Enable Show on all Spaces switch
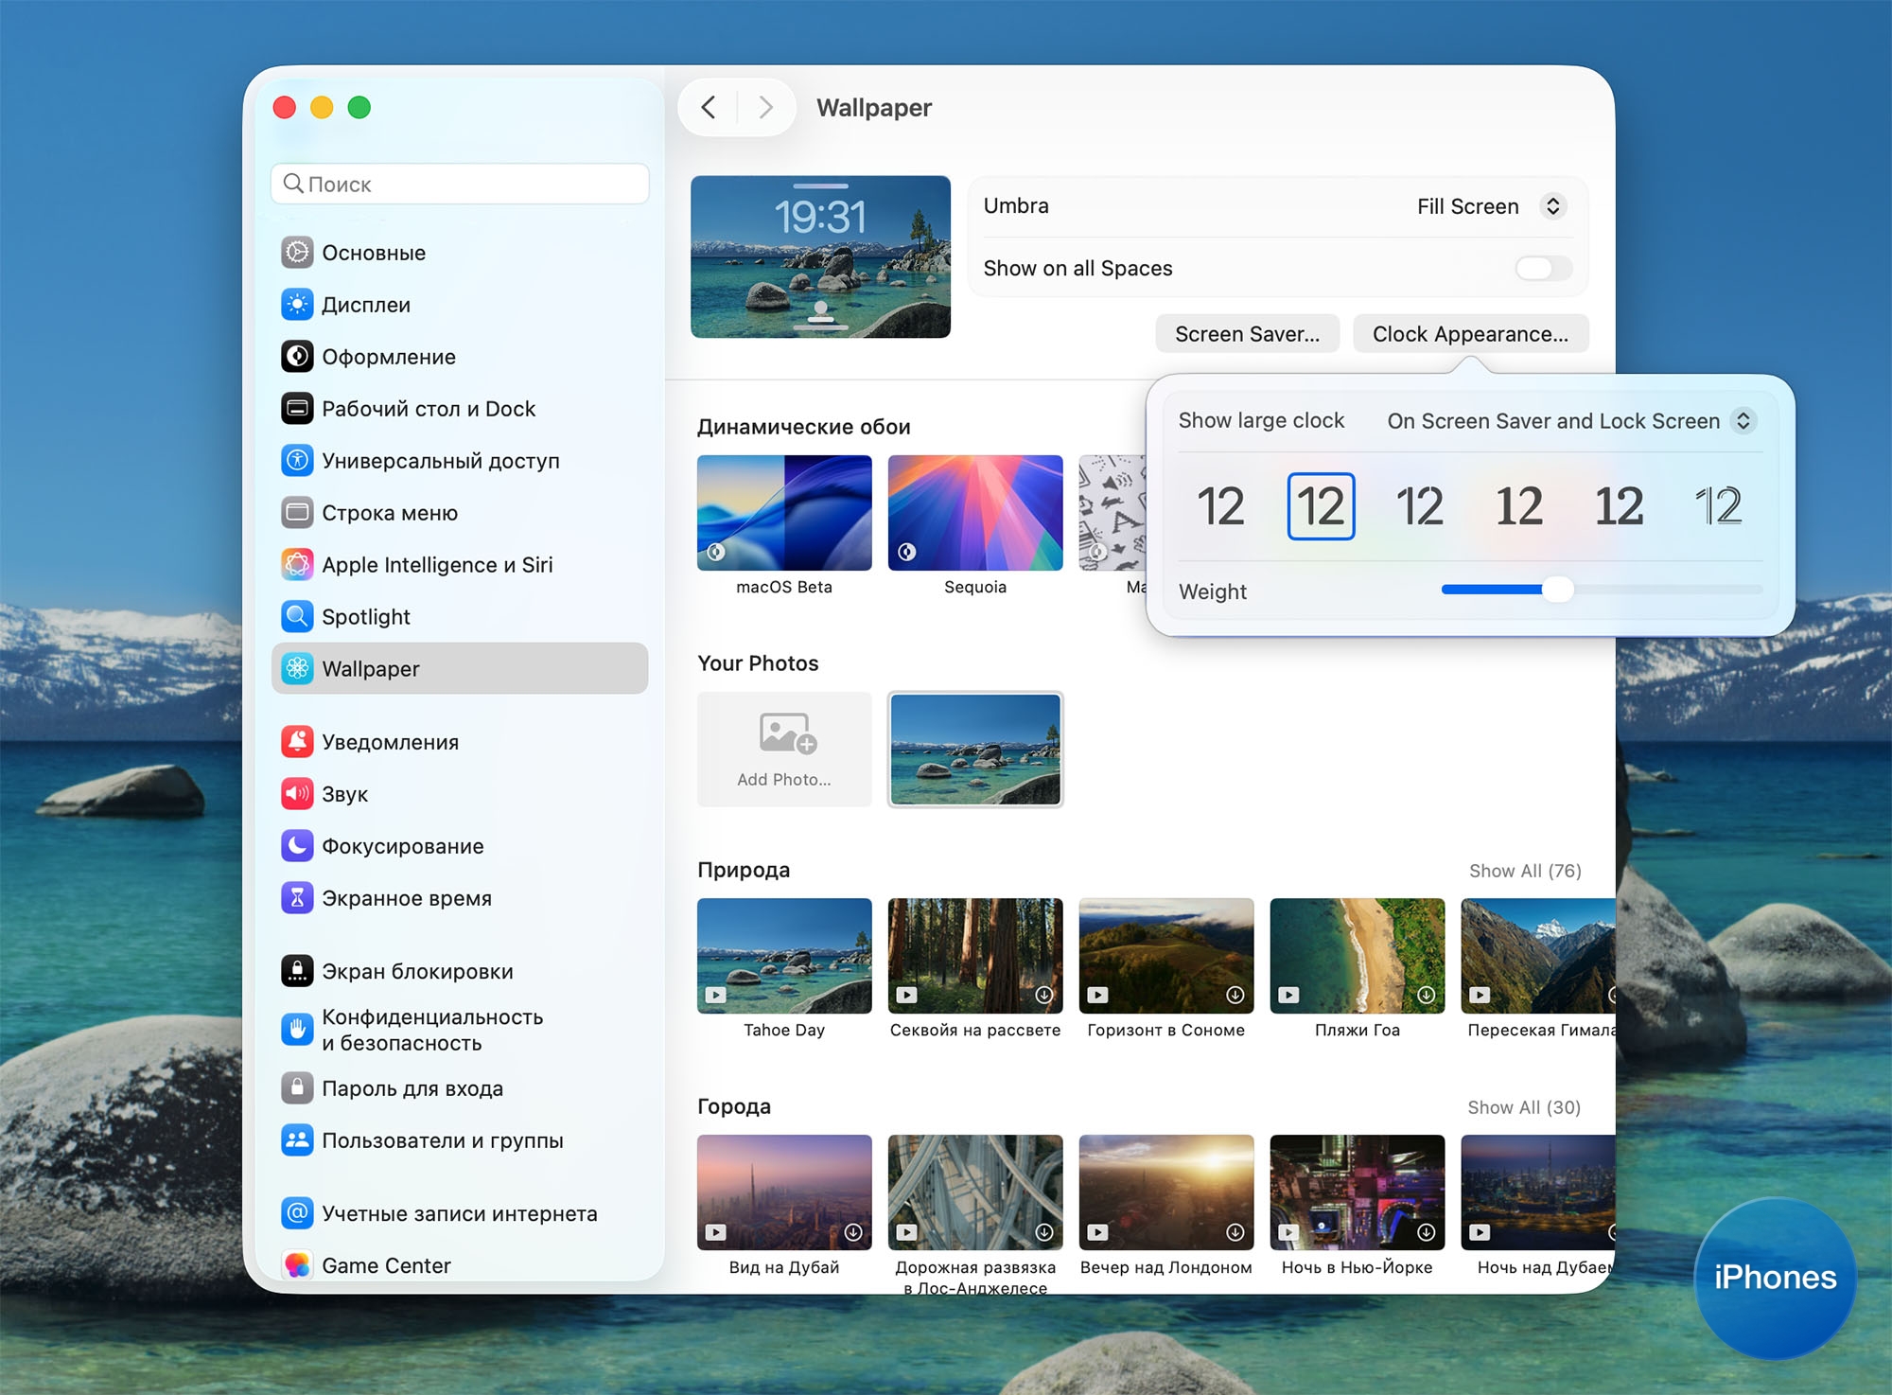 coord(1543,269)
